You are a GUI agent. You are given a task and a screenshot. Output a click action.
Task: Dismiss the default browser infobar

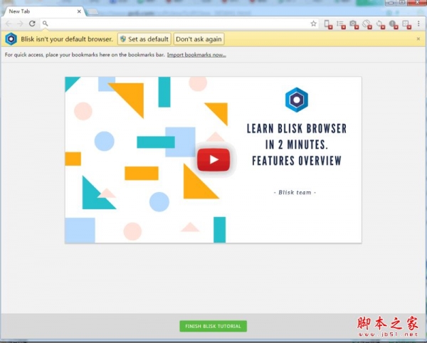tap(418, 39)
